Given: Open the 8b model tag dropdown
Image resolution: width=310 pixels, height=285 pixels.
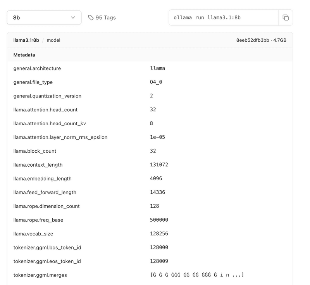Looking at the screenshot, I should tap(44, 17).
